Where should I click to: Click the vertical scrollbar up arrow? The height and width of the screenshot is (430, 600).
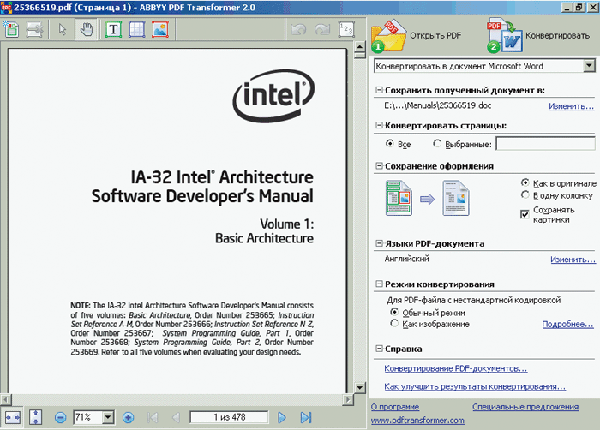[x=360, y=46]
